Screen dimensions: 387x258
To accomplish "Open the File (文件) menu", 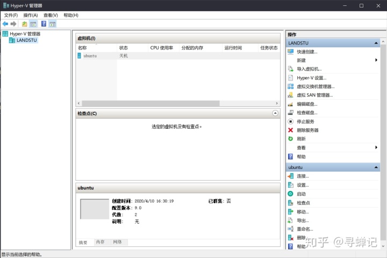I will 11,15.
